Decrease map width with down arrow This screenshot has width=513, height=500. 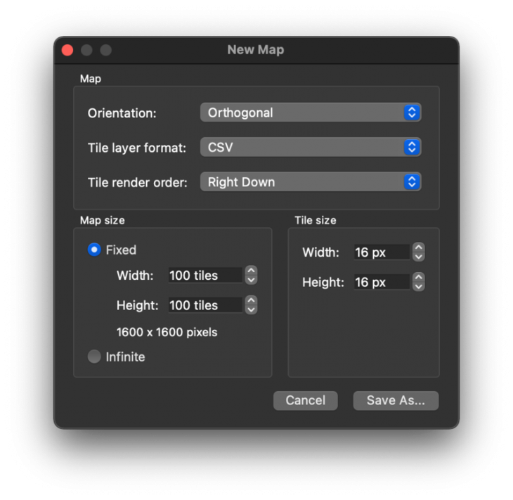[x=252, y=280]
